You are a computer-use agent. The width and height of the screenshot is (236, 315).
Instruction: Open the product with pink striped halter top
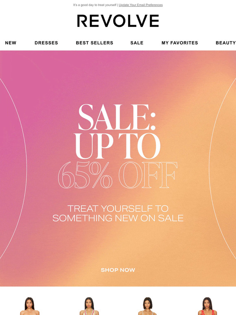click(89, 306)
